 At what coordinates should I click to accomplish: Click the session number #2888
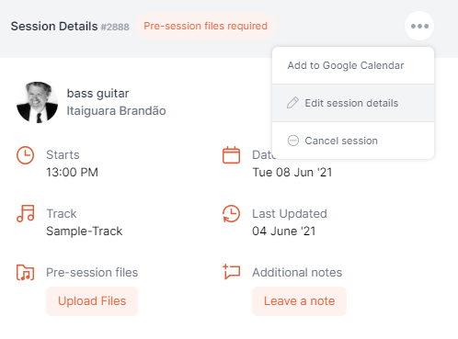(115, 27)
